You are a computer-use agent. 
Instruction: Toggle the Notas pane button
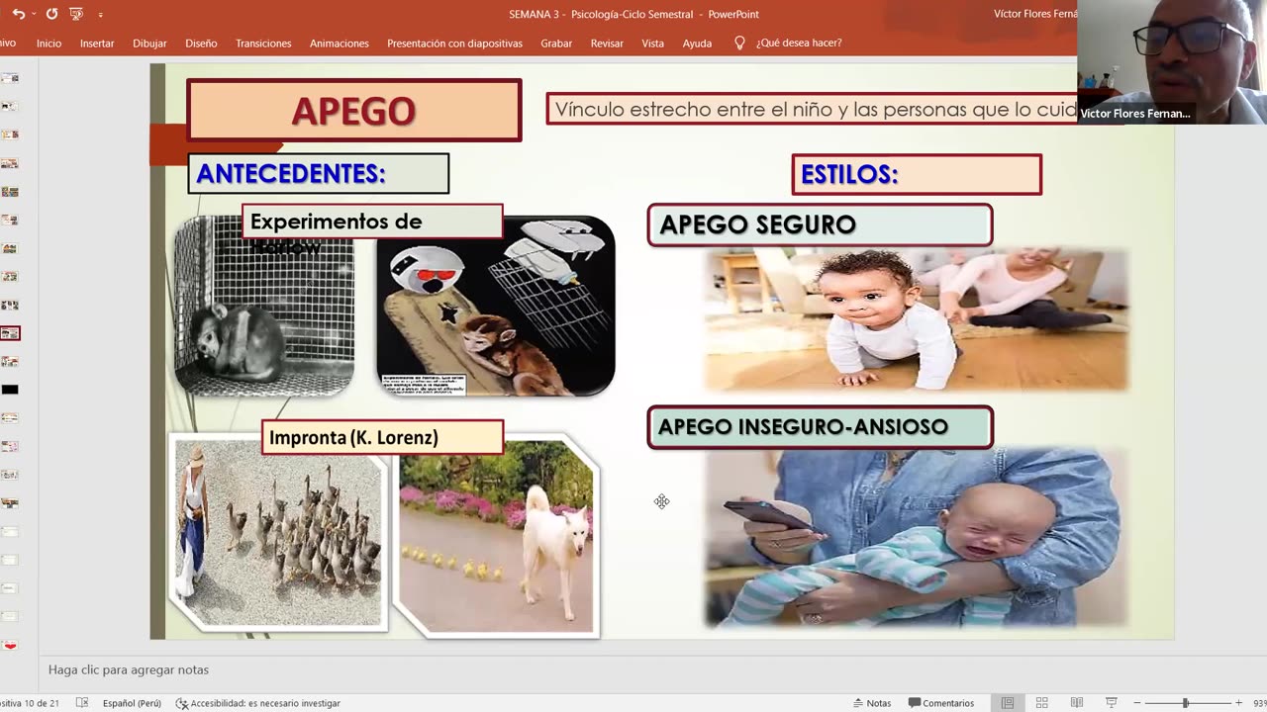coord(871,703)
